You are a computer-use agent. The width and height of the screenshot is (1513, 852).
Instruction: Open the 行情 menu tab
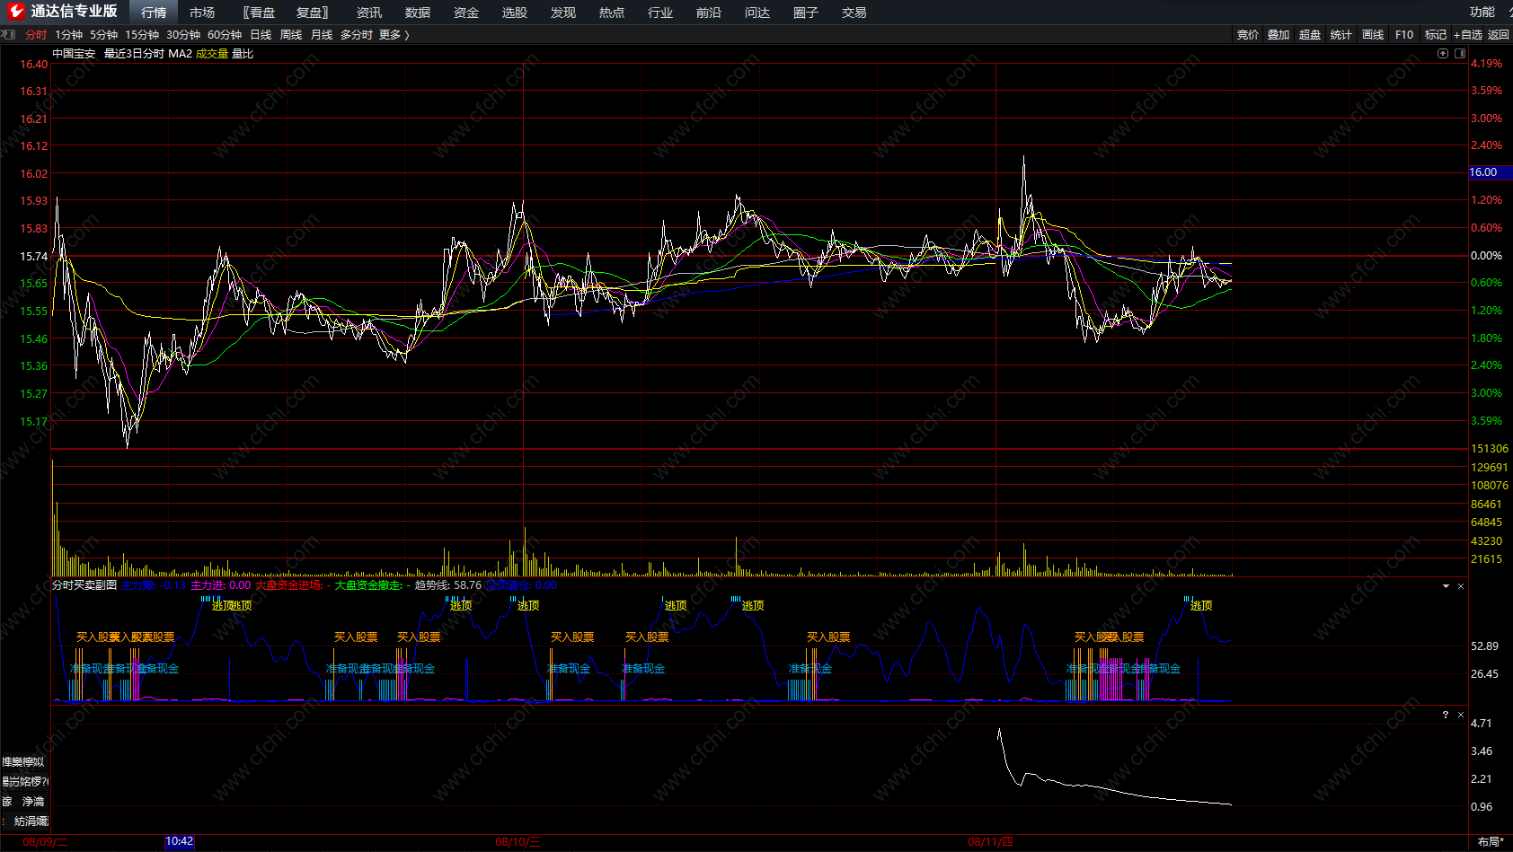(x=154, y=13)
